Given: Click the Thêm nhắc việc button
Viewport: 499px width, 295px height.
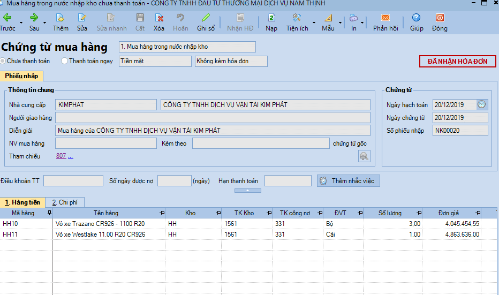Looking at the screenshot, I should (348, 181).
